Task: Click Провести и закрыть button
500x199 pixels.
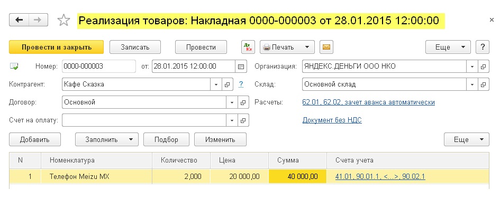Action: pyautogui.click(x=57, y=48)
